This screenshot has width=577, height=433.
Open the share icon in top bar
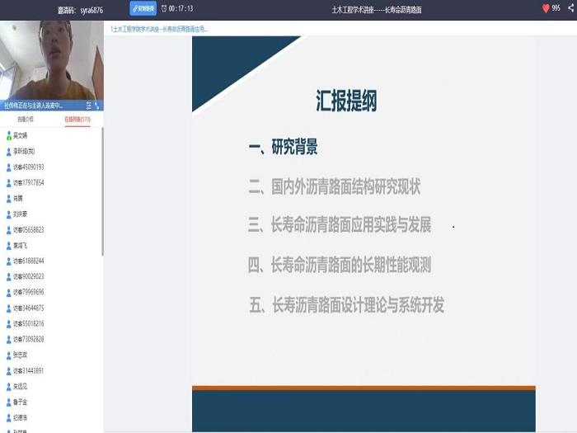click(x=569, y=8)
